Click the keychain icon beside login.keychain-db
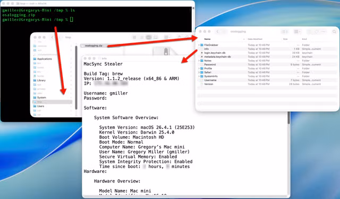Viewport: 340px width, 199px height. (202, 53)
